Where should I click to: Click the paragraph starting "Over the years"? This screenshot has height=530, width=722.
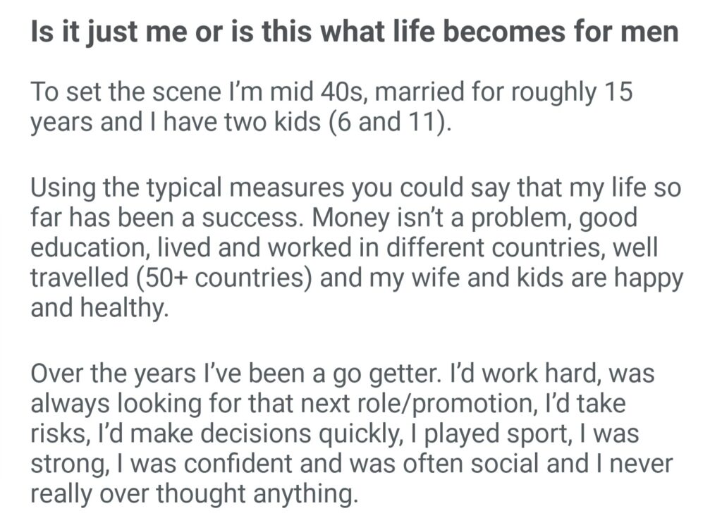tap(351, 435)
